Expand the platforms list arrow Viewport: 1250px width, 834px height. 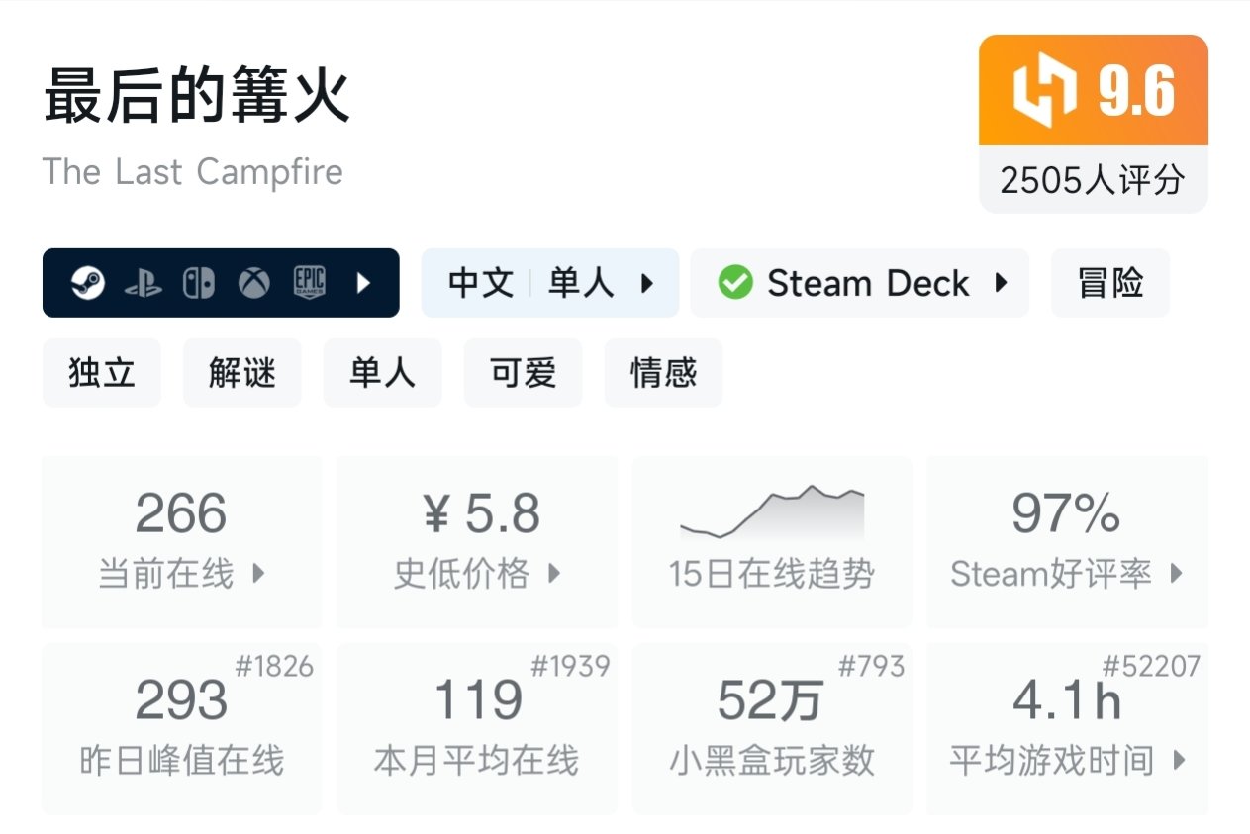[x=363, y=284]
